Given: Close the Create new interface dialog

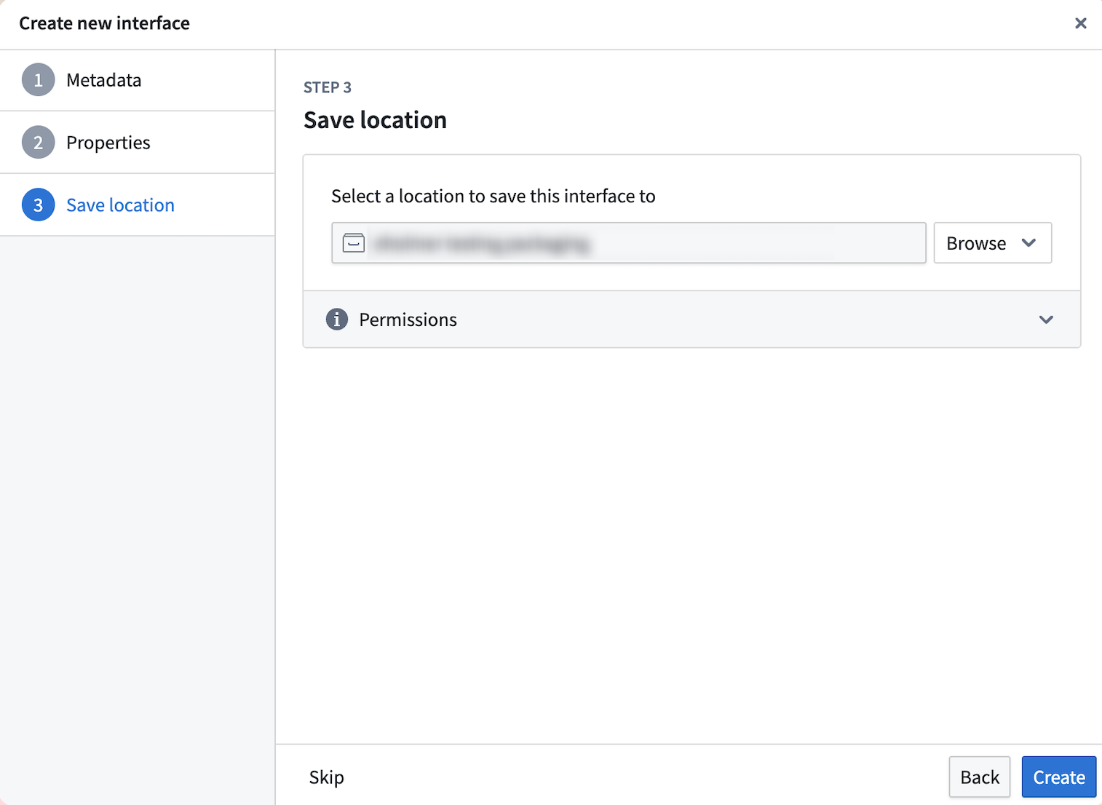Looking at the screenshot, I should click(1080, 23).
